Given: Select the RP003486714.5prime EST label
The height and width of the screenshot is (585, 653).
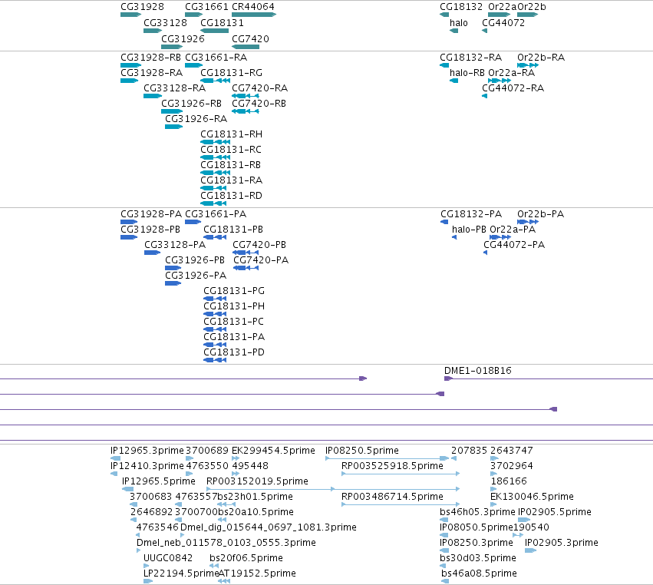Looking at the screenshot, I should click(x=392, y=496).
